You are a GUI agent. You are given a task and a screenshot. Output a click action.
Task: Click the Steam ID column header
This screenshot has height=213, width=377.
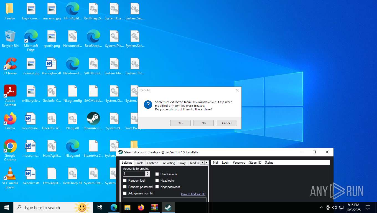tap(255, 163)
